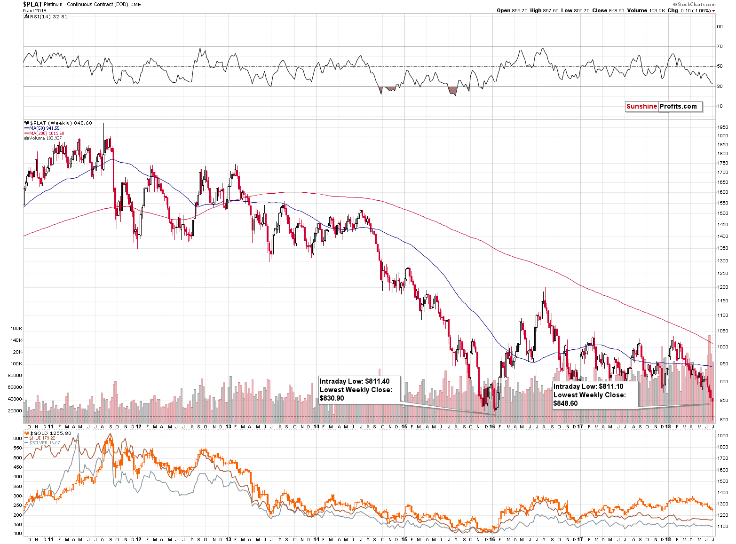736x544 pixels.
Task: Click the $GOLD 1255.80 legend entry
Action: [51, 433]
